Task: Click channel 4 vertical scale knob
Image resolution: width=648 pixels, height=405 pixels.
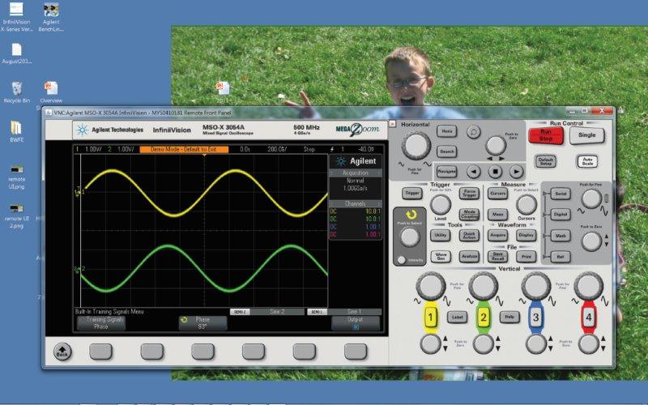Action: pos(589,286)
